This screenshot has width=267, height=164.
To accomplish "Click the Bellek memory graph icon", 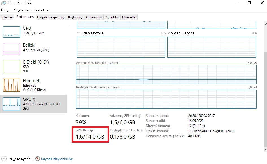I will pyautogui.click(x=12, y=49).
